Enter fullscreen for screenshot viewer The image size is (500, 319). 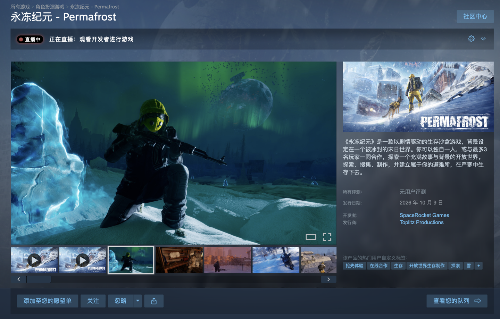point(327,237)
